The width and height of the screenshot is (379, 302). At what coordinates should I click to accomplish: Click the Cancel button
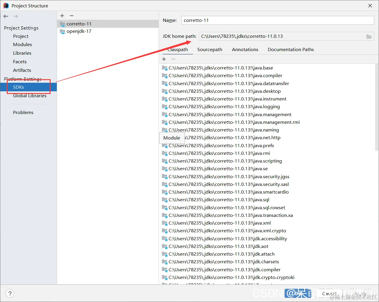[329, 294]
